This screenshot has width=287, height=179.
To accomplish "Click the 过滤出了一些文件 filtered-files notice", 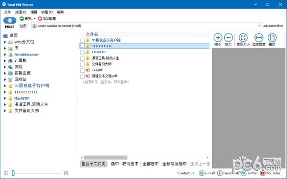I will click(x=106, y=82).
